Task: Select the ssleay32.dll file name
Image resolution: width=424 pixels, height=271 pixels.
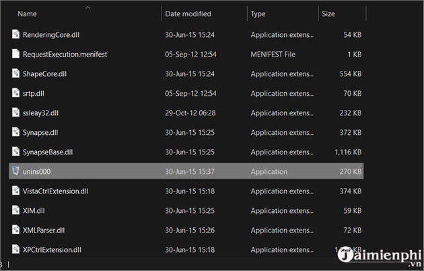Action: pyautogui.click(x=41, y=113)
